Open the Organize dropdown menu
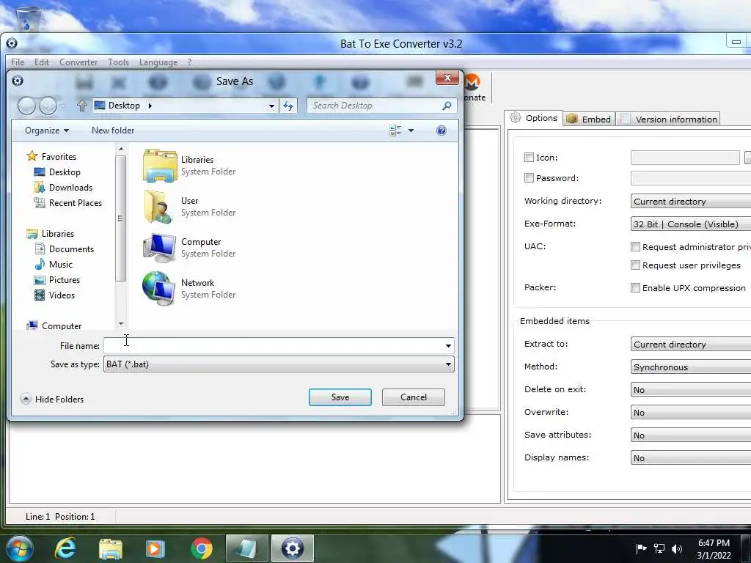This screenshot has height=563, width=751. pos(47,130)
